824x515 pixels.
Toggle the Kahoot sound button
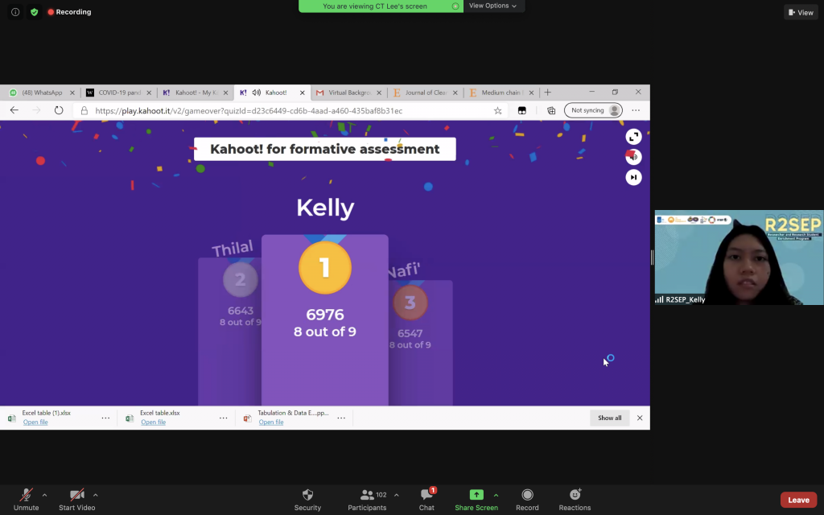click(633, 157)
